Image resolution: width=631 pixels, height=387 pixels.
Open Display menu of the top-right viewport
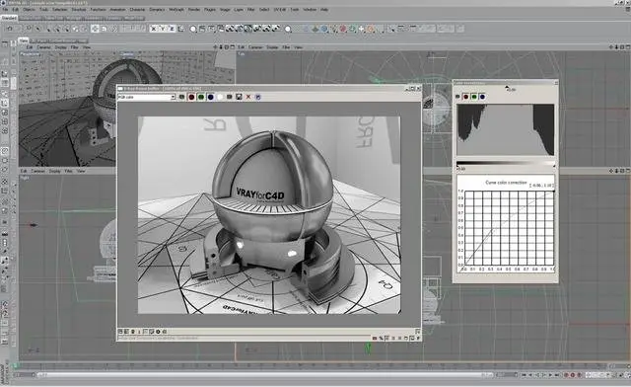click(x=272, y=47)
